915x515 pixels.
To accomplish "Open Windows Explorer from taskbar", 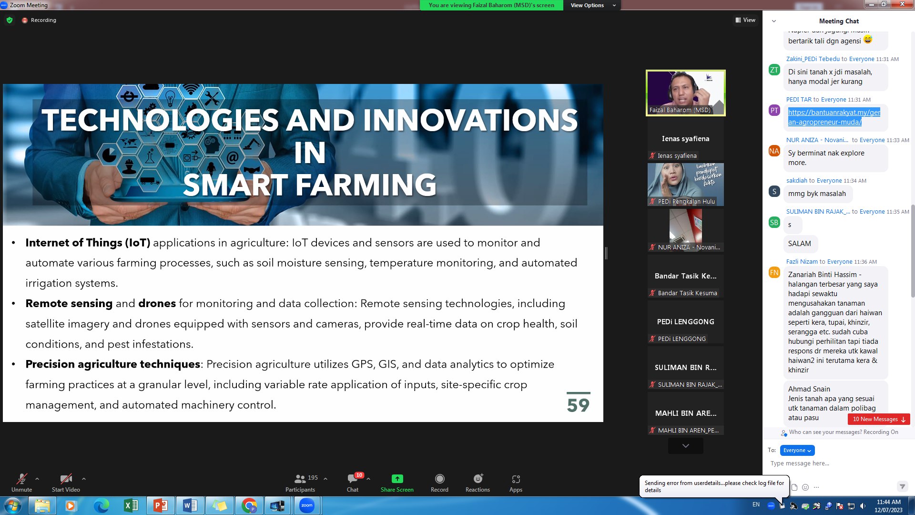I will 42,505.
